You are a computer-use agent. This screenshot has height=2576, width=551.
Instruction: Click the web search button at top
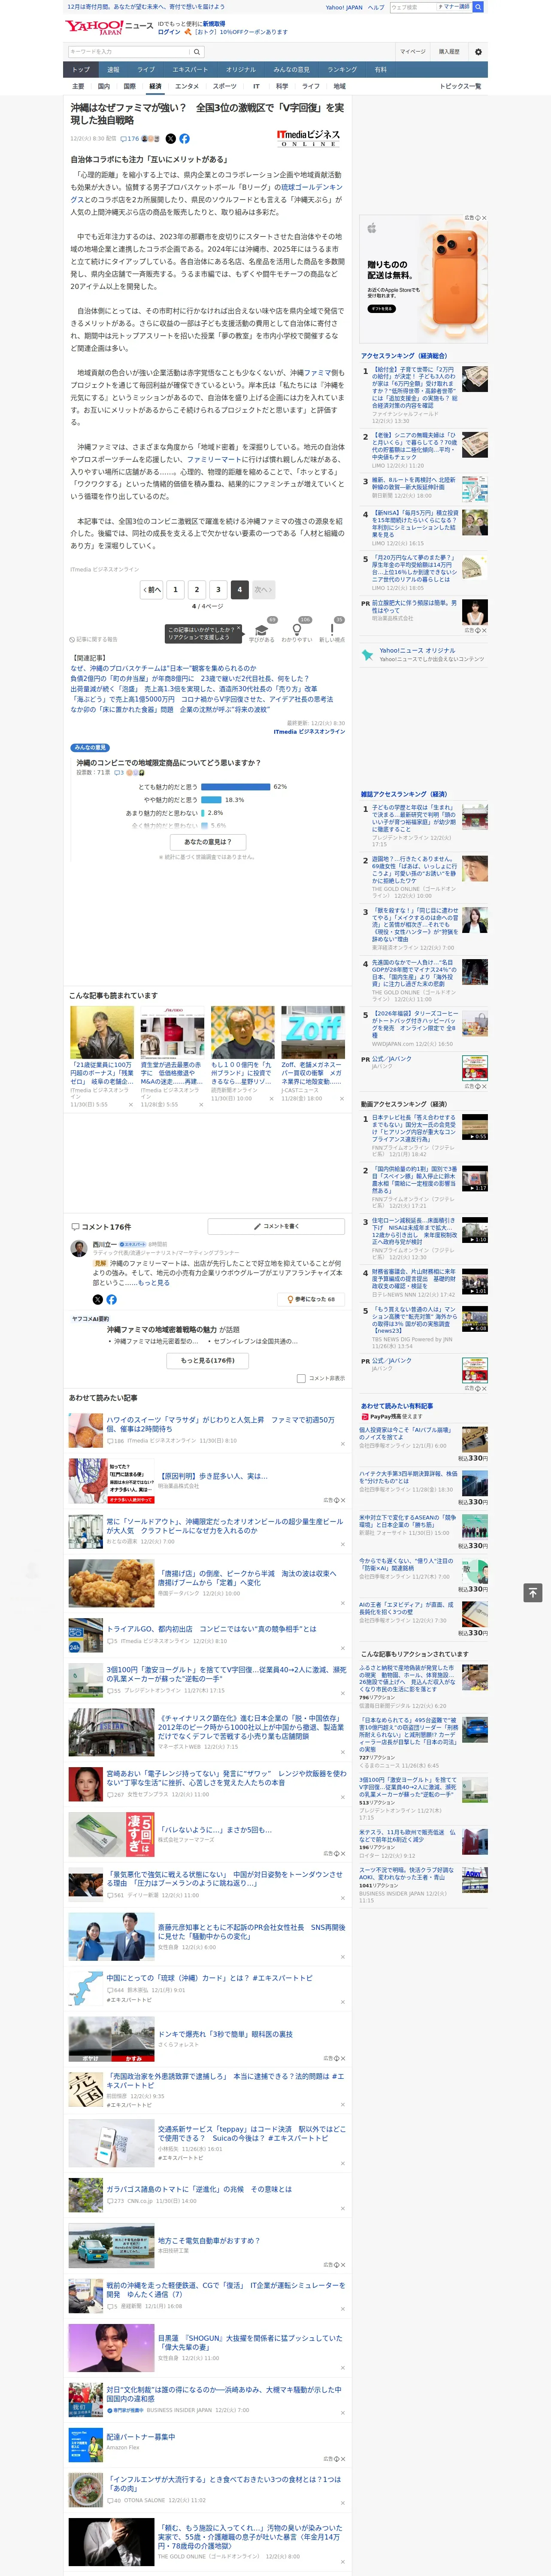[x=478, y=7]
